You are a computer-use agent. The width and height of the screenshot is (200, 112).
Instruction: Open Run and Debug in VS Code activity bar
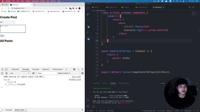click(x=88, y=32)
